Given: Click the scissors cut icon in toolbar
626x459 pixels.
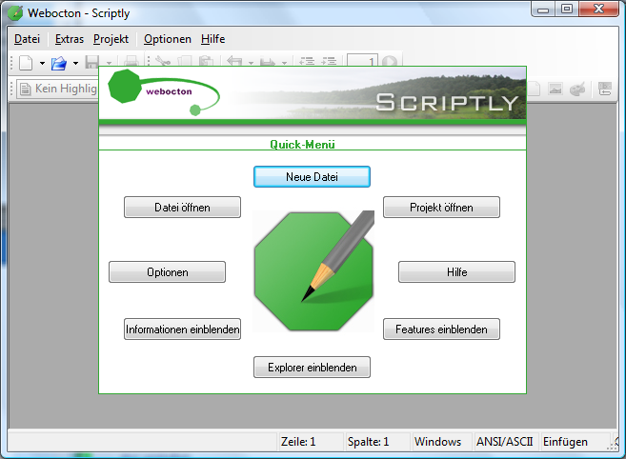Looking at the screenshot, I should pyautogui.click(x=163, y=63).
